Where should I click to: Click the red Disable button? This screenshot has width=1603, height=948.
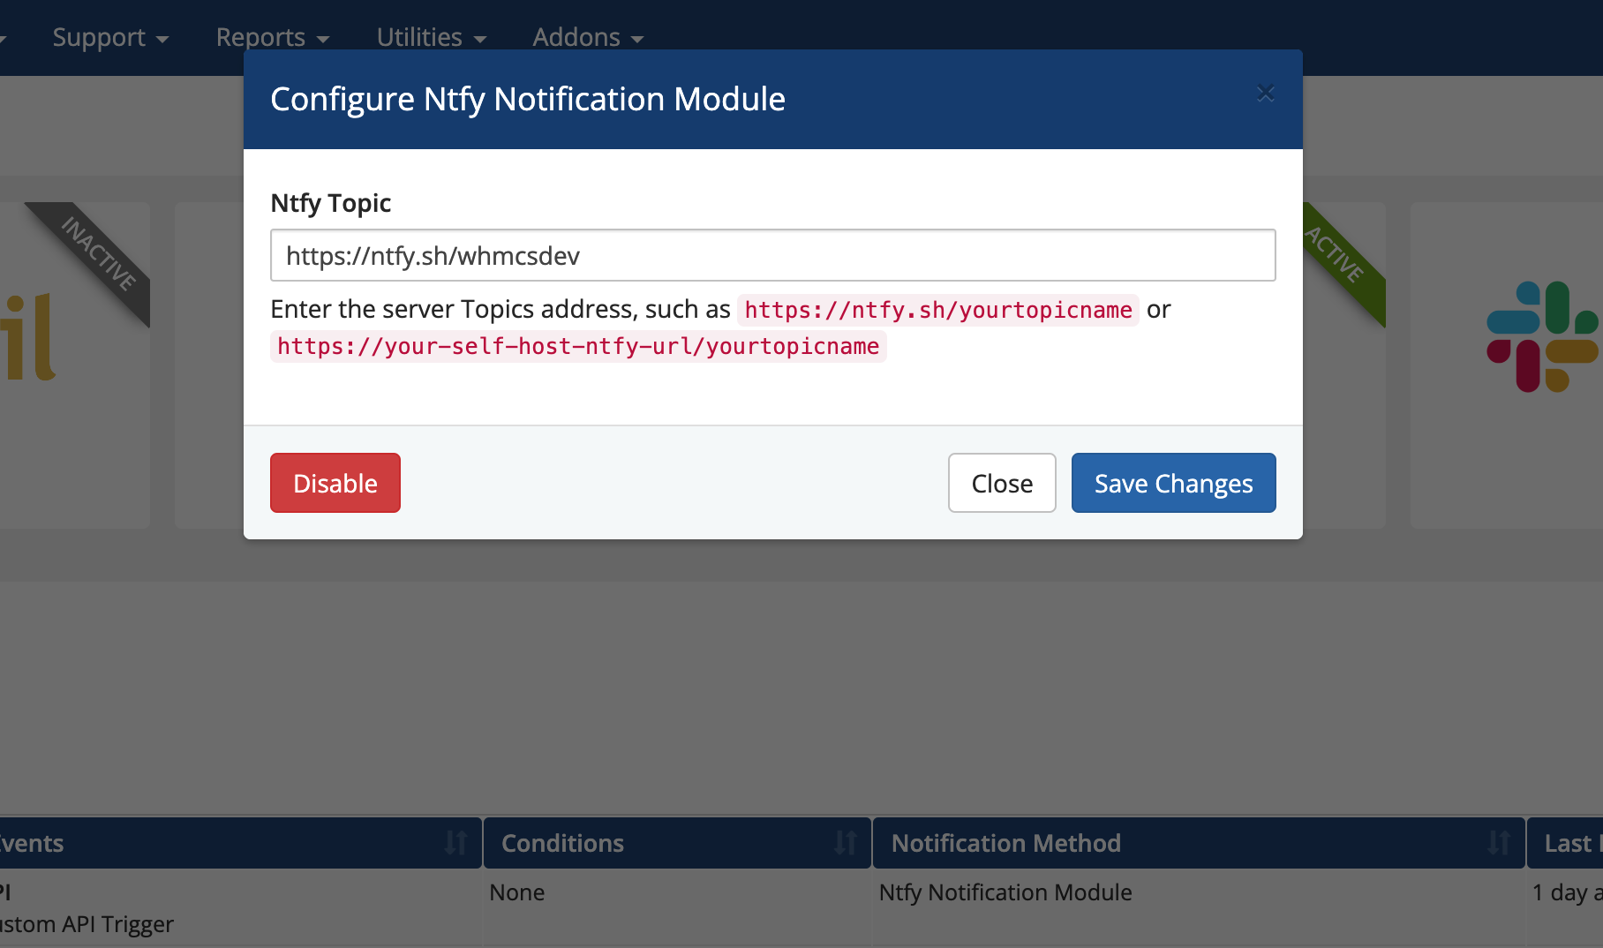point(335,483)
